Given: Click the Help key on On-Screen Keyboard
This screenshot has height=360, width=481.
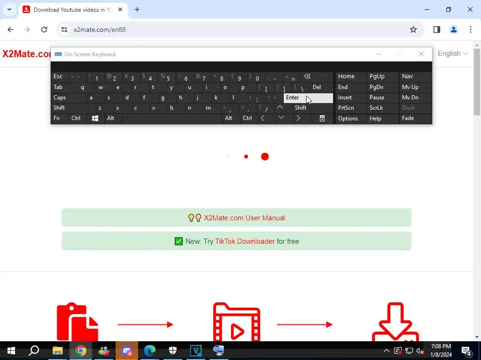Looking at the screenshot, I should click(x=382, y=119).
